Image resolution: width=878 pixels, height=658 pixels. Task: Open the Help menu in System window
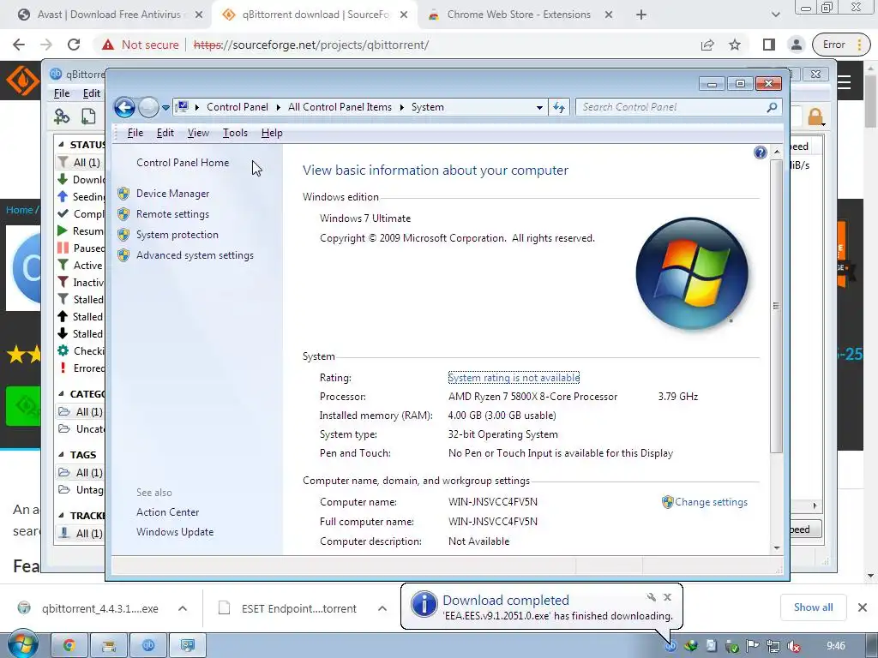click(x=272, y=133)
